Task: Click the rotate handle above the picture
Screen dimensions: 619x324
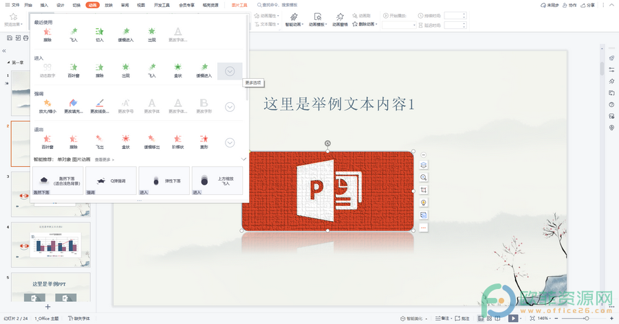Action: pyautogui.click(x=327, y=143)
